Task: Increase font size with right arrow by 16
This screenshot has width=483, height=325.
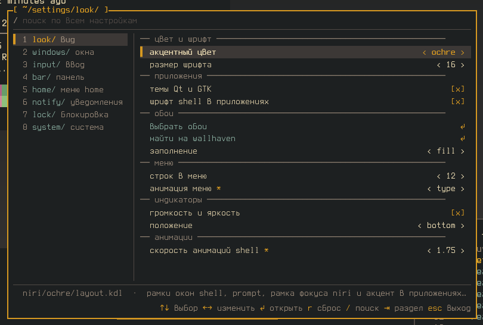Action: coord(462,65)
